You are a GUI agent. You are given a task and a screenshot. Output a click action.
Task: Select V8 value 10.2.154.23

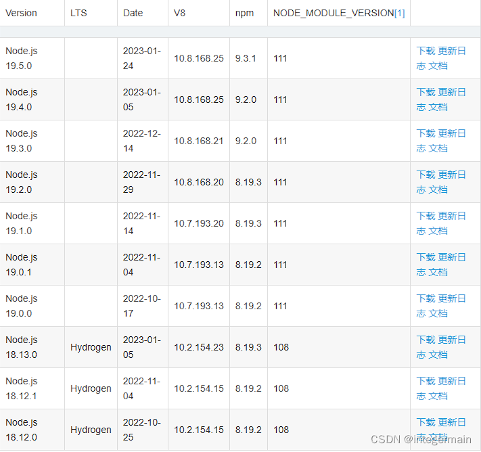[x=199, y=347]
